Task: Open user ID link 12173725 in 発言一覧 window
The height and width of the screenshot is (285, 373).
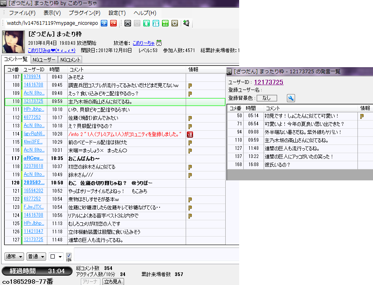Action: pos(269,82)
